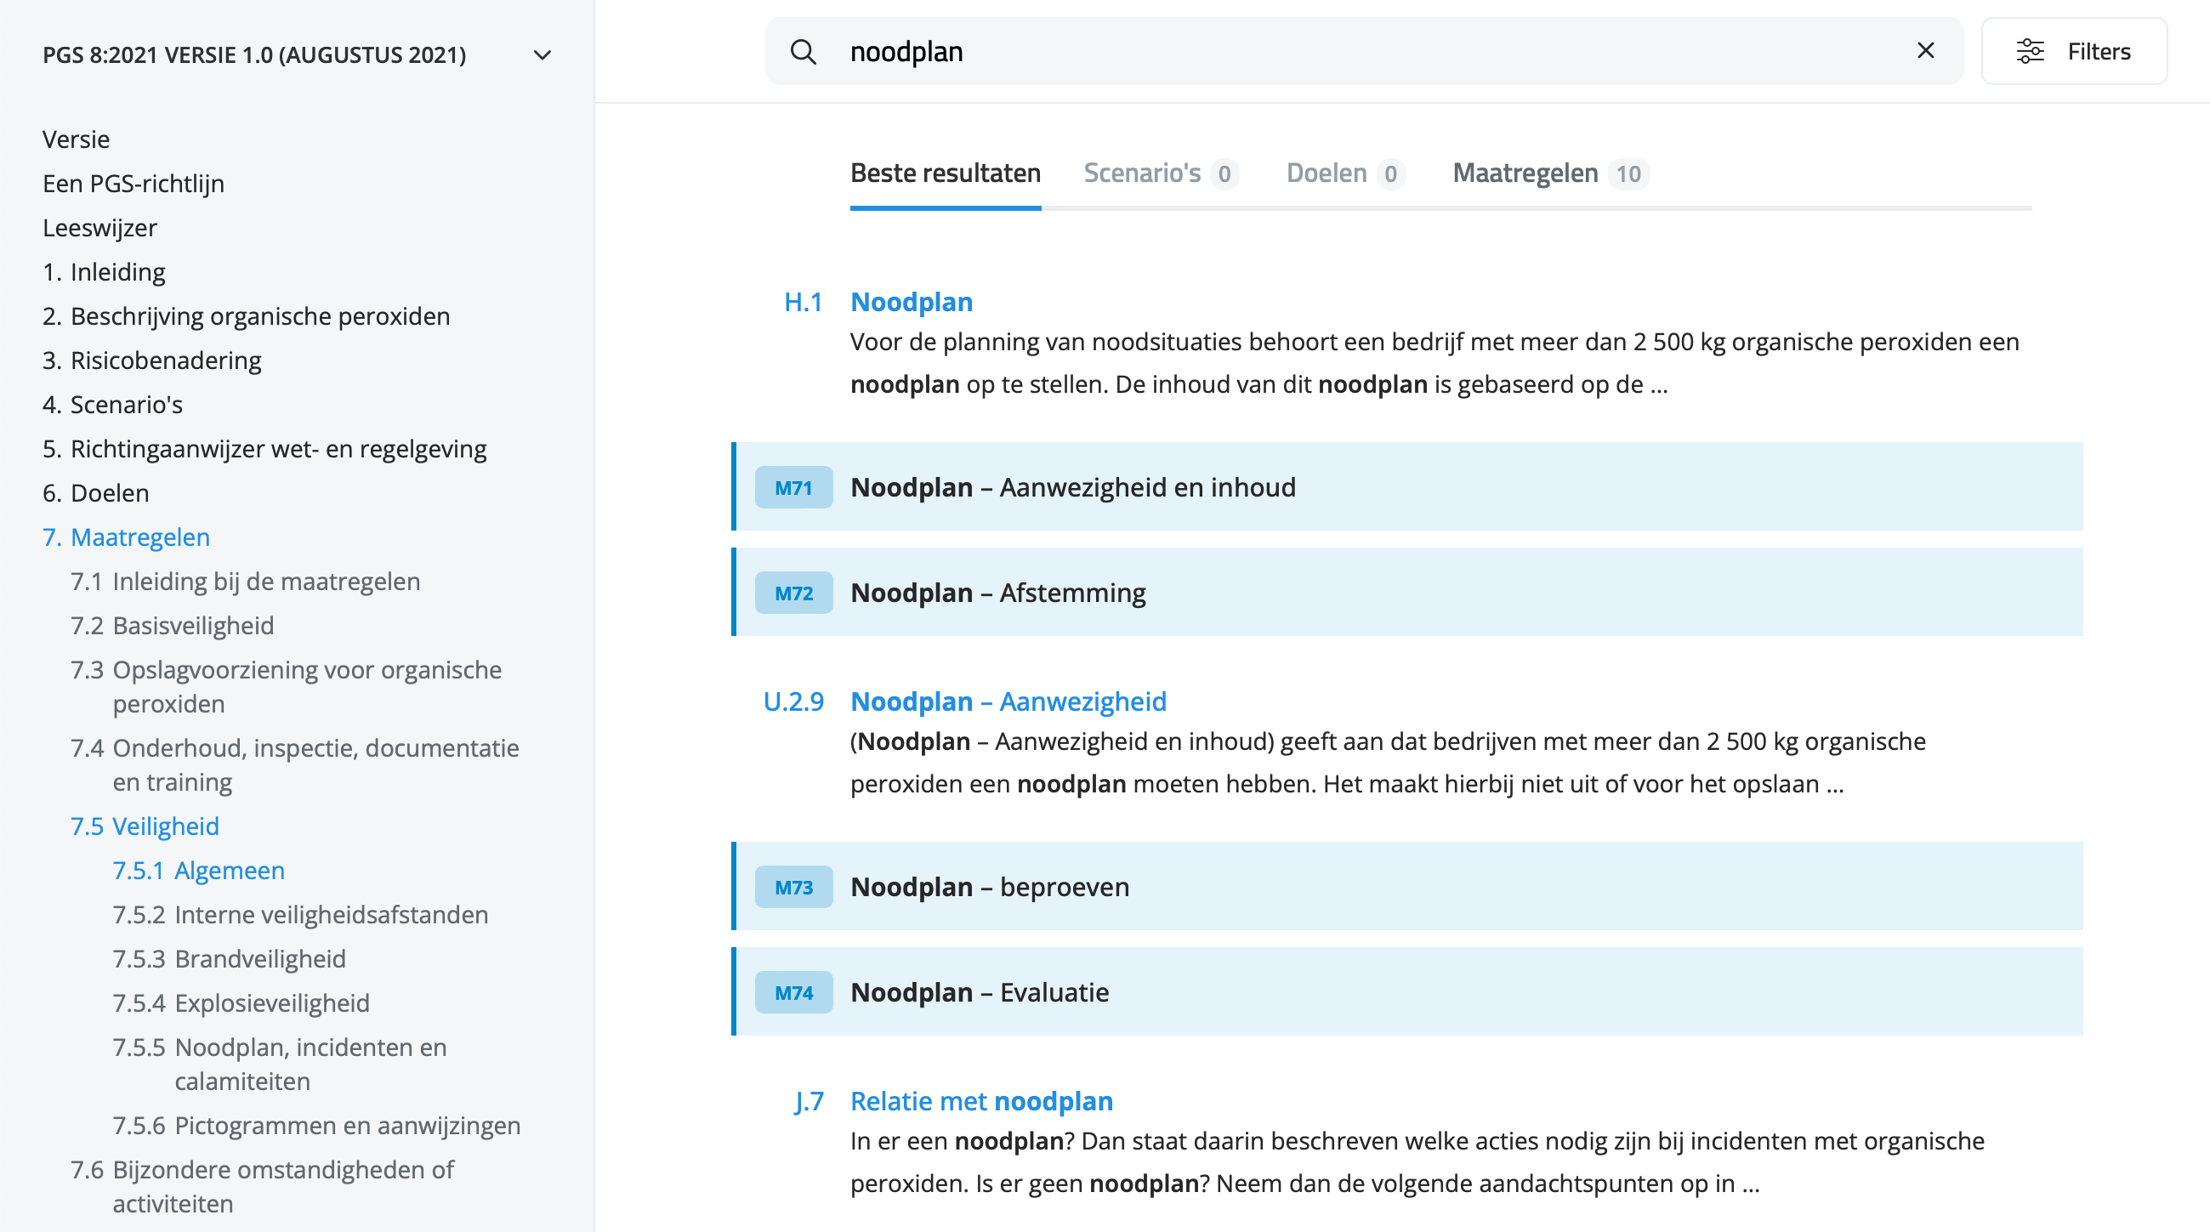Viewport: 2210px width, 1232px height.
Task: Click the U.2.9 section number
Action: pos(793,701)
